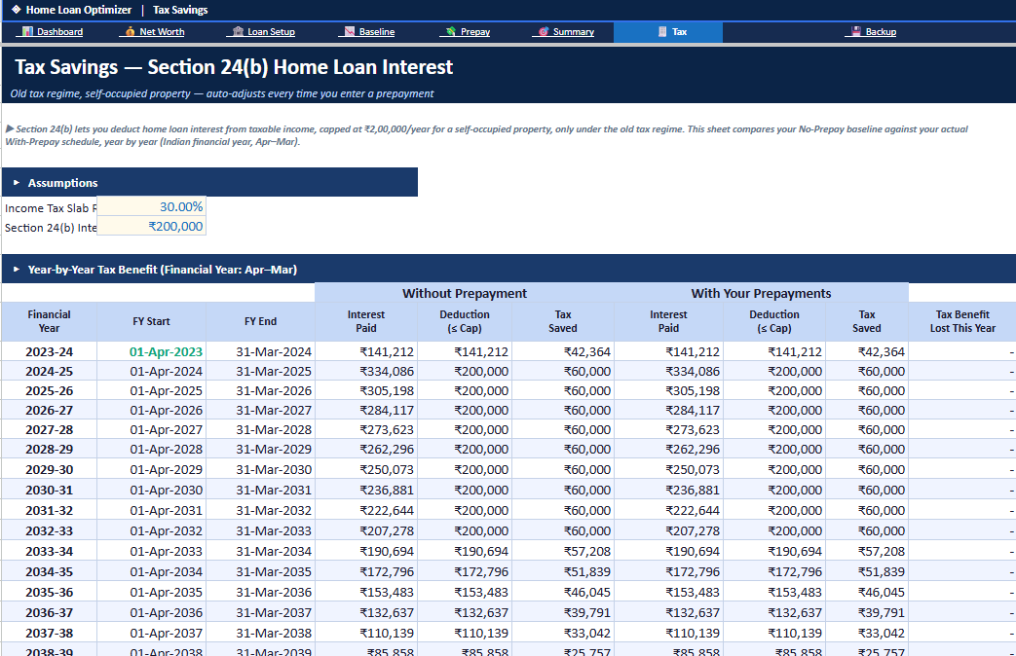Click the 01-Apr-2025 FY Start cell
This screenshot has height=656, width=1016.
coord(152,390)
